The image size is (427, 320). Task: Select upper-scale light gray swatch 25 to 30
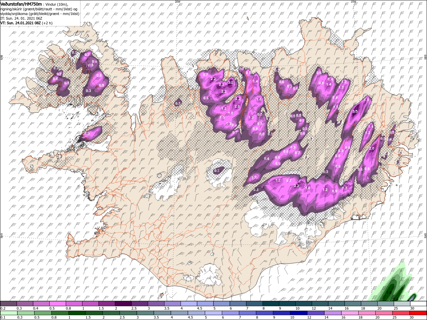click(402, 304)
